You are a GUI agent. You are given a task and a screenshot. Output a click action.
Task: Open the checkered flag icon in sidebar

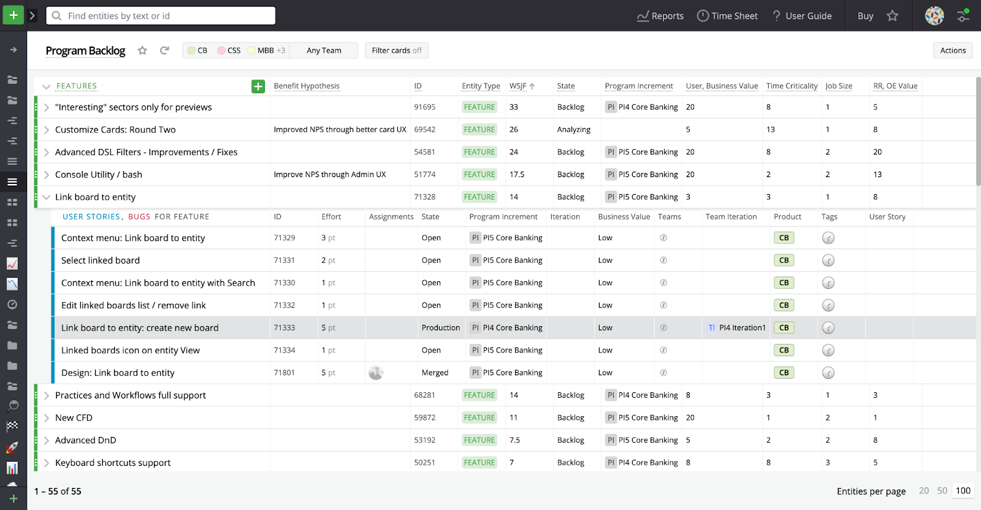pyautogui.click(x=12, y=426)
